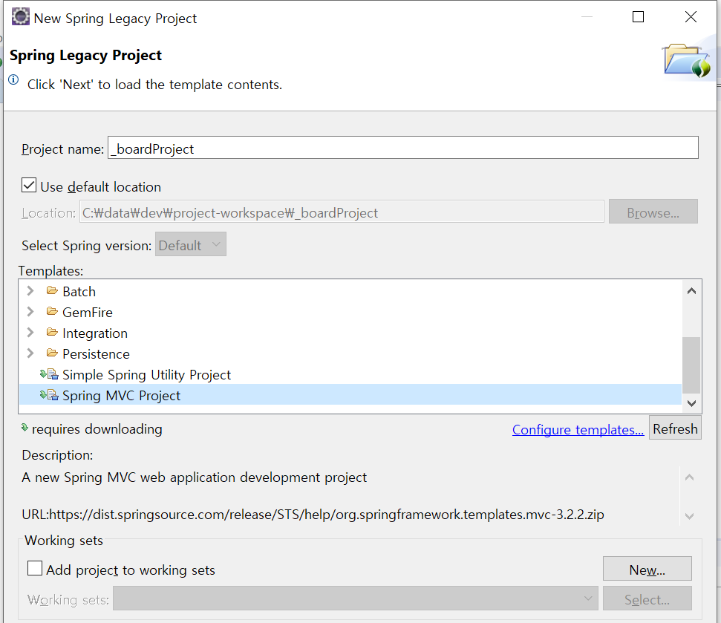Click the description scroll down arrow
Image resolution: width=721 pixels, height=623 pixels.
(689, 516)
